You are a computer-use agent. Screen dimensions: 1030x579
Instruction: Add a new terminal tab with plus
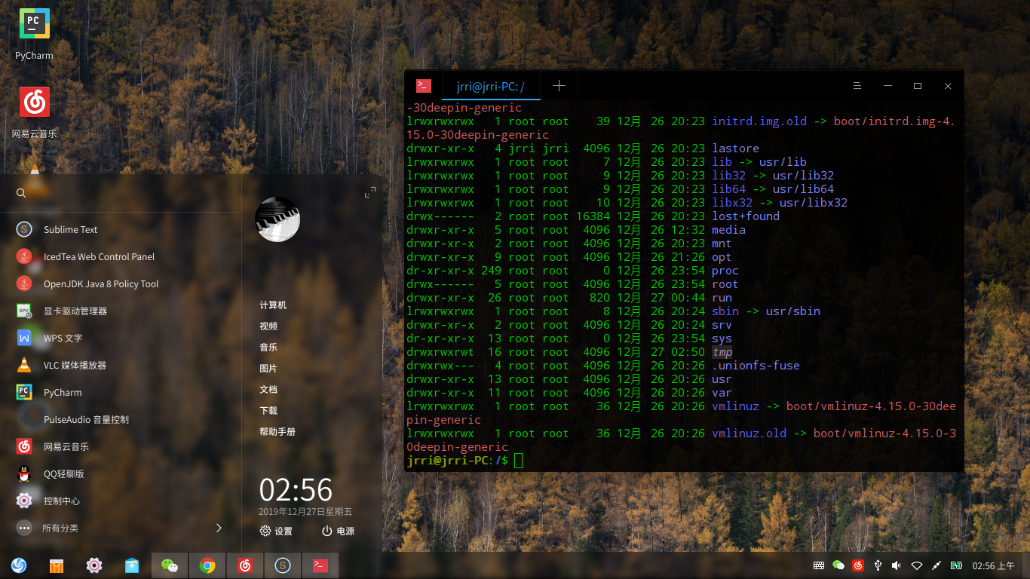(x=559, y=86)
